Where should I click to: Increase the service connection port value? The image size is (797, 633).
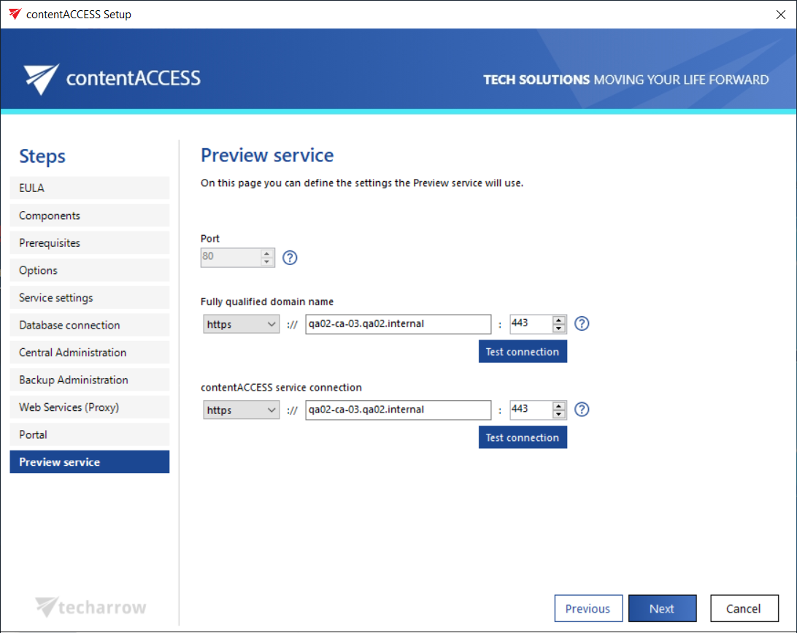click(x=560, y=405)
